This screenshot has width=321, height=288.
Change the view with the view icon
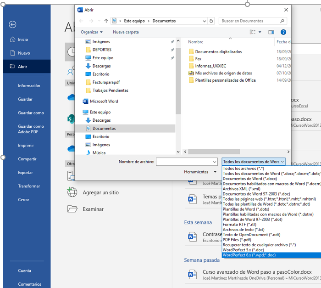click(x=253, y=32)
